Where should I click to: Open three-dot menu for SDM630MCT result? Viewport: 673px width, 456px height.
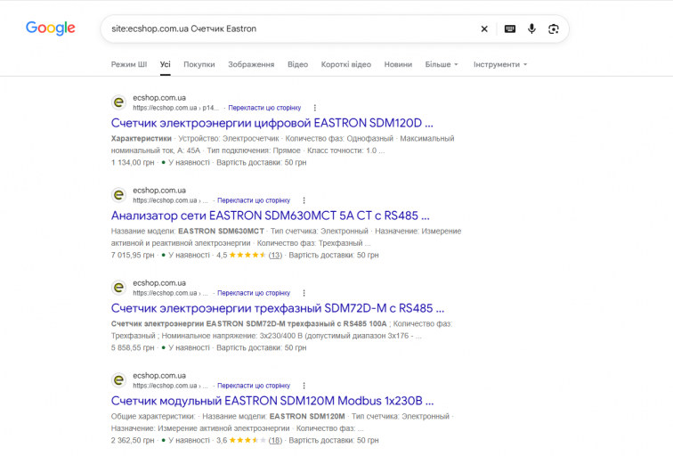click(304, 200)
